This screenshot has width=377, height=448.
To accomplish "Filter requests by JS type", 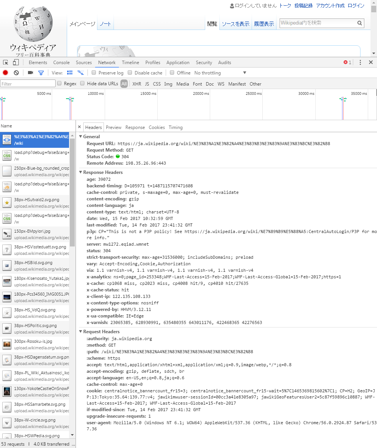I will pos(147,84).
